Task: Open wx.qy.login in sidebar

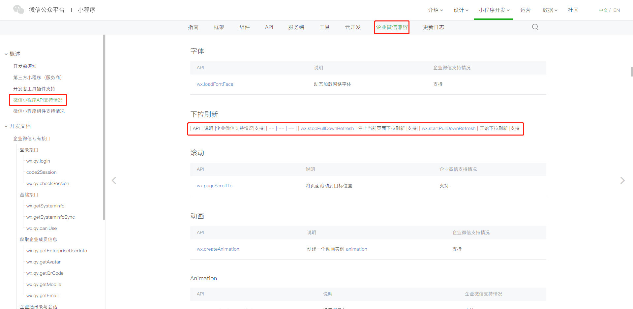Action: 38,161
